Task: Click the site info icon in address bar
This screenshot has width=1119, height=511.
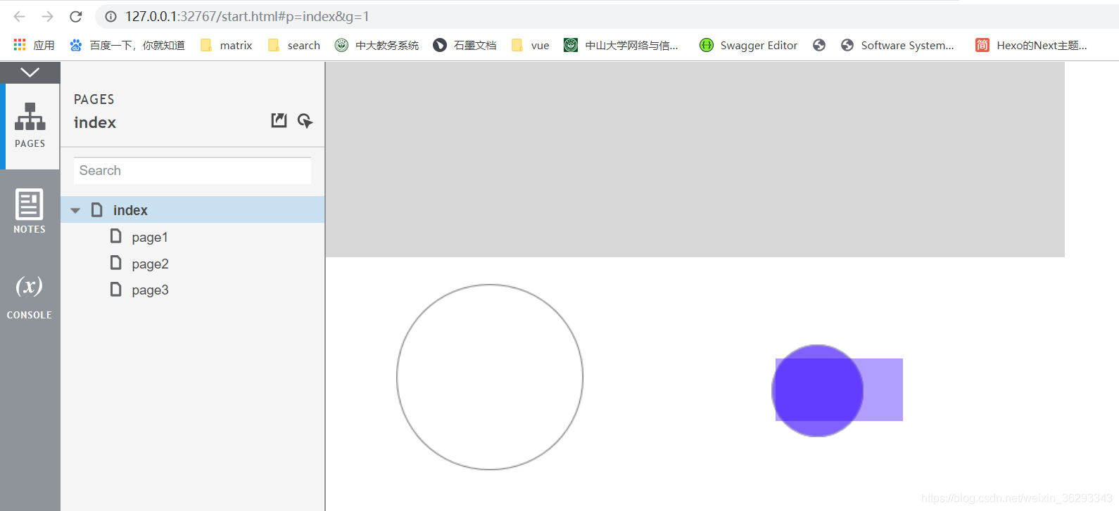Action: click(110, 16)
